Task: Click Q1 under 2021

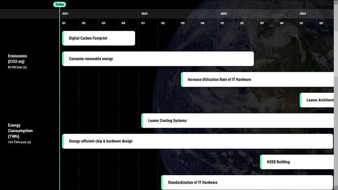Action: [64, 23]
